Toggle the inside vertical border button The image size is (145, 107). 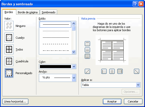112,71
